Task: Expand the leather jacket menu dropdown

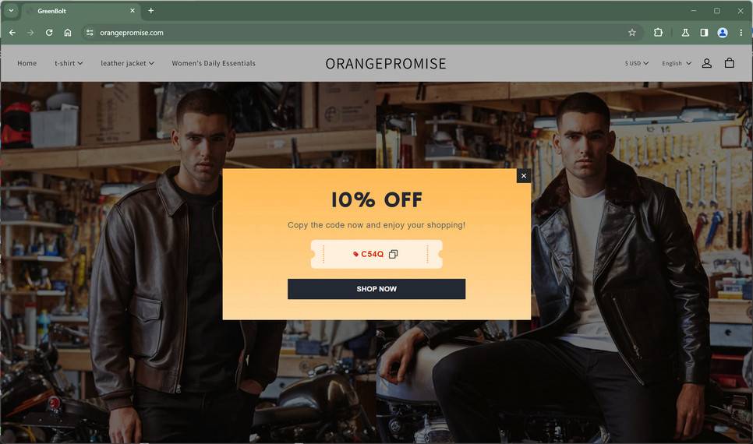Action: coord(127,63)
